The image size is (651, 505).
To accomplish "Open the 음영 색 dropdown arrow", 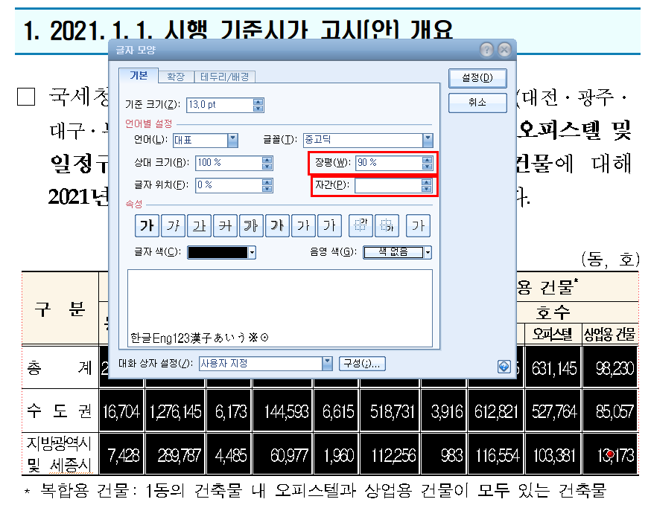I will [428, 252].
